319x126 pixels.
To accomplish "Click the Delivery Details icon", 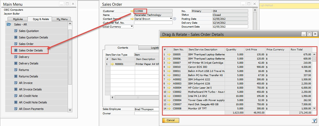I will point(16,63).
